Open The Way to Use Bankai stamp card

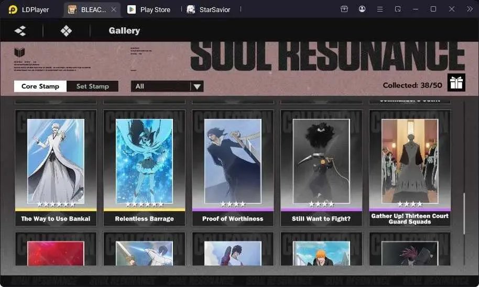56,168
